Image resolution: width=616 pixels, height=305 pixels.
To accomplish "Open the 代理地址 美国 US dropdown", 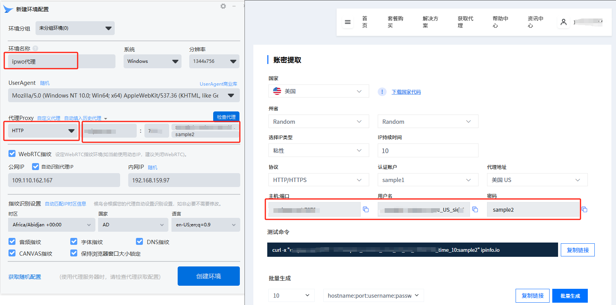I will (x=537, y=180).
